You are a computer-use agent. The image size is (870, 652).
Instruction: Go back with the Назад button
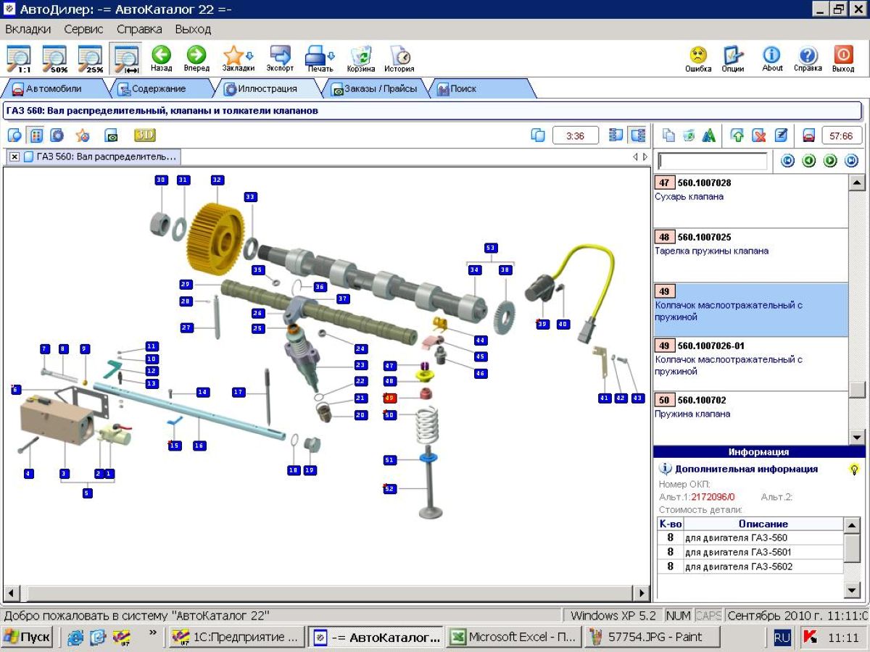coord(161,59)
